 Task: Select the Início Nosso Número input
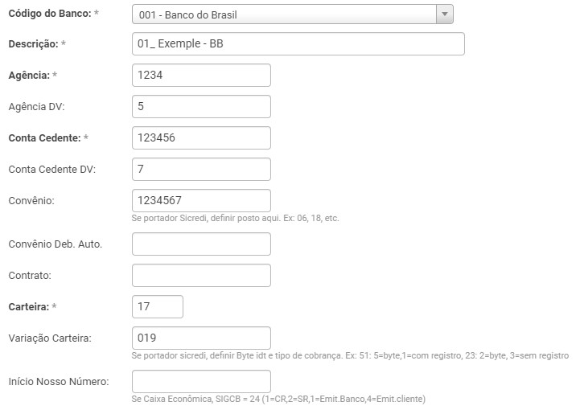click(x=201, y=381)
